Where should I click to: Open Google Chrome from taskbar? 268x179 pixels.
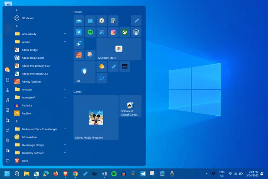click(x=75, y=174)
